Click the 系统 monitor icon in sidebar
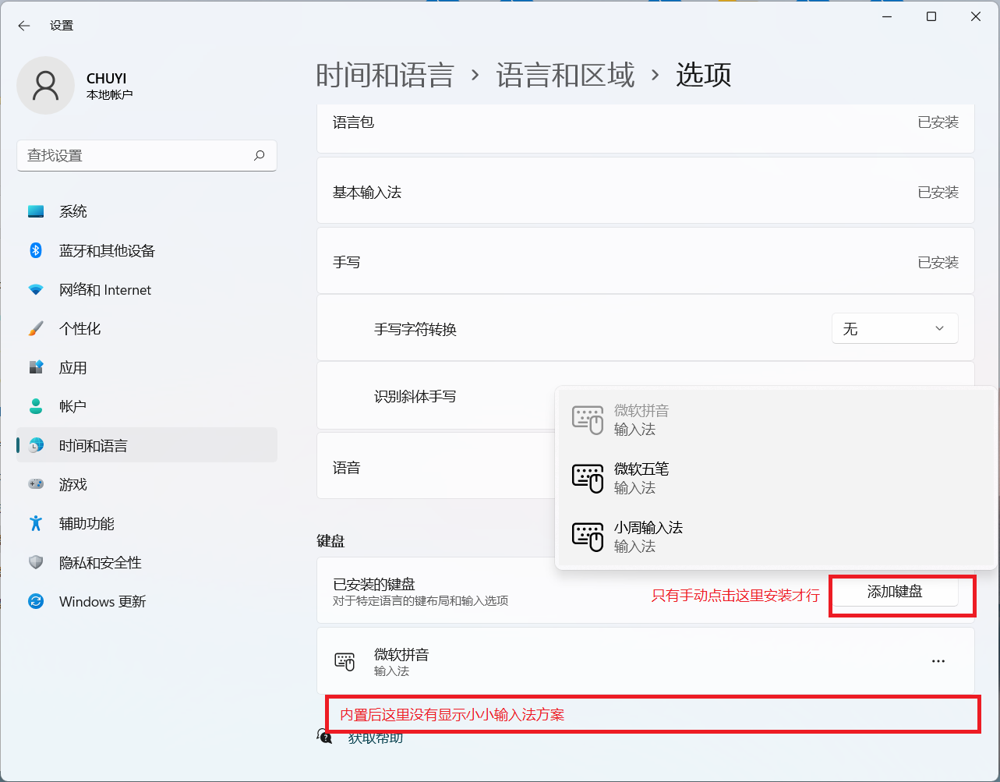Screen dimensions: 1000x782 [36, 211]
